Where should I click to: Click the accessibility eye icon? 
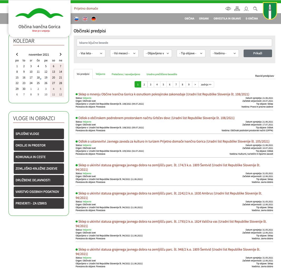point(228,9)
